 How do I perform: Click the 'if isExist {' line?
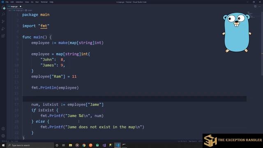[x=45, y=110]
